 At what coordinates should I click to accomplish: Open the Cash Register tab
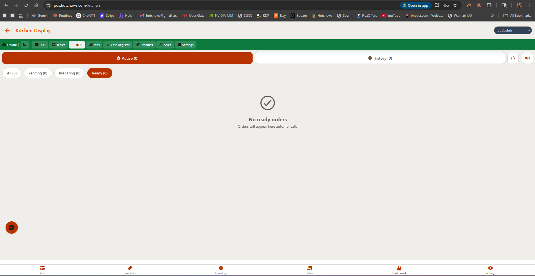pos(118,45)
